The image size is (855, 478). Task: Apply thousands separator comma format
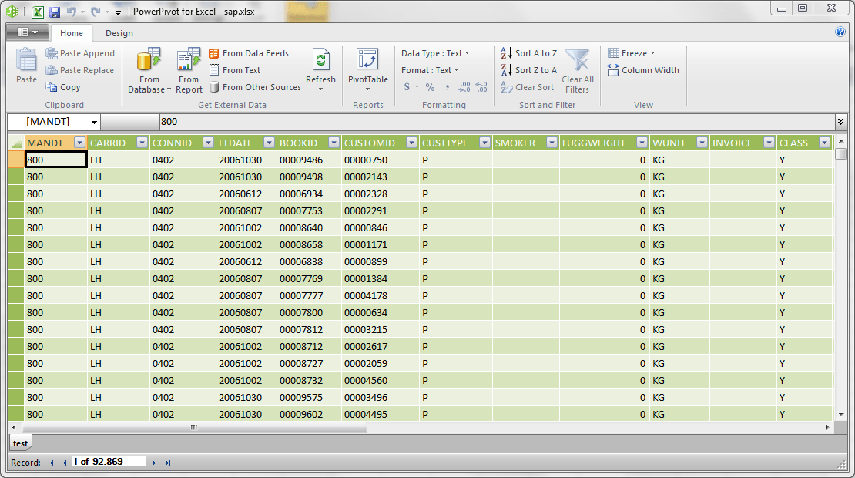(x=447, y=87)
